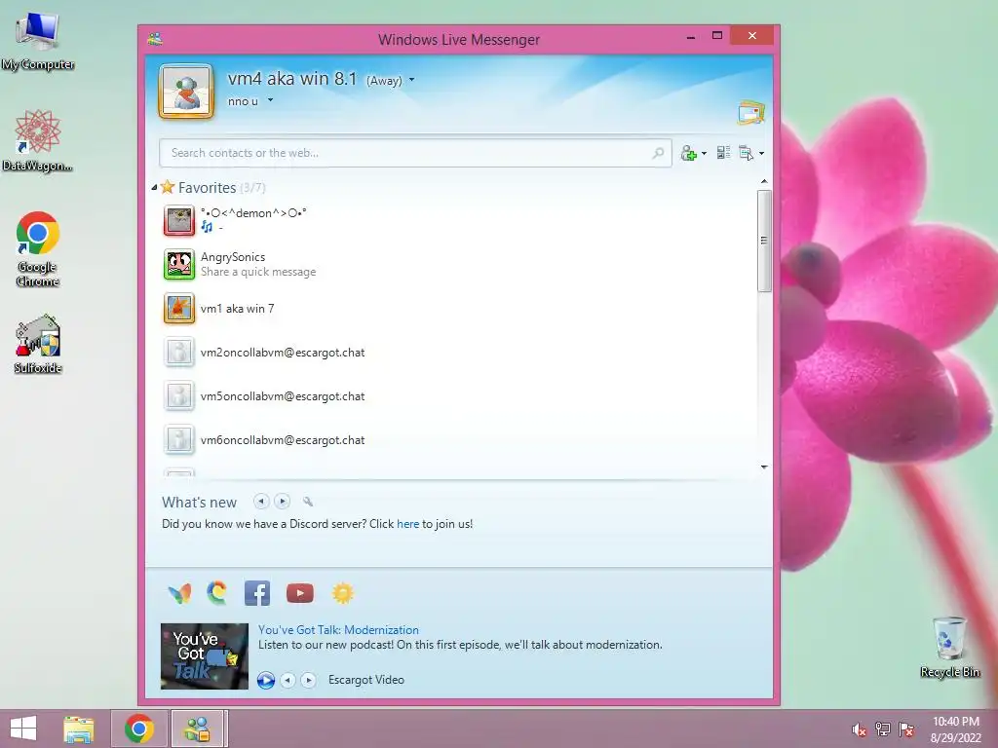Click avatar of vm2oncollabvm@escargot.chat
998x748 pixels.
(x=179, y=353)
